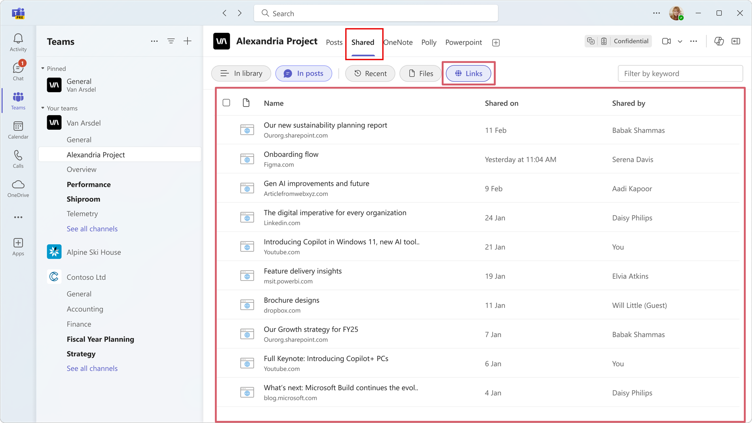This screenshot has height=423, width=752.
Task: Toggle the In library filter
Action: click(x=241, y=74)
